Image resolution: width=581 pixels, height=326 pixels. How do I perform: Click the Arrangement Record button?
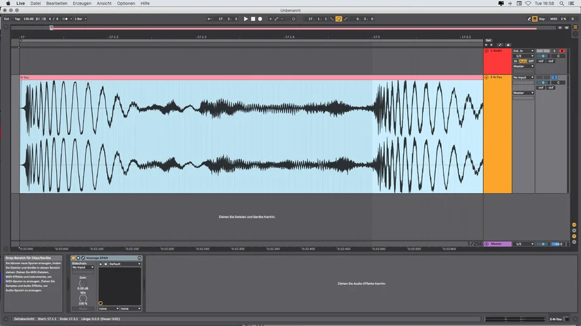point(260,19)
